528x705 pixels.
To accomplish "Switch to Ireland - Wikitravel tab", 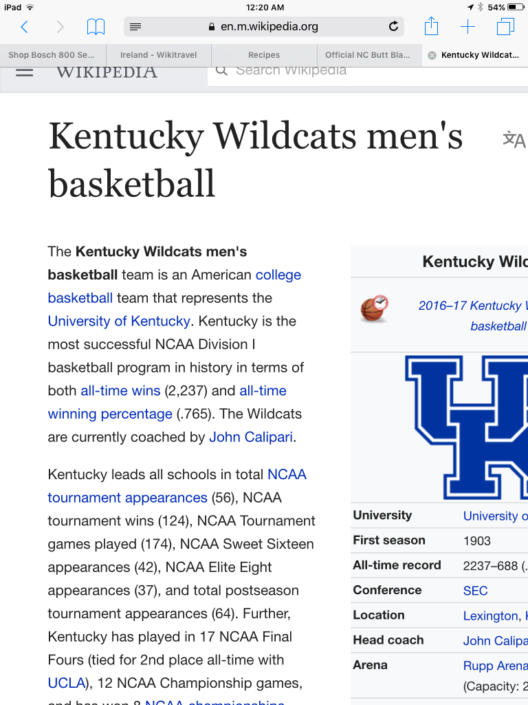I will 158,55.
